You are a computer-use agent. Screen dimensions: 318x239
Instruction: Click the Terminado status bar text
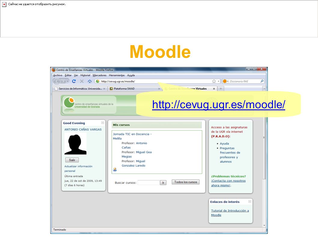60,230
